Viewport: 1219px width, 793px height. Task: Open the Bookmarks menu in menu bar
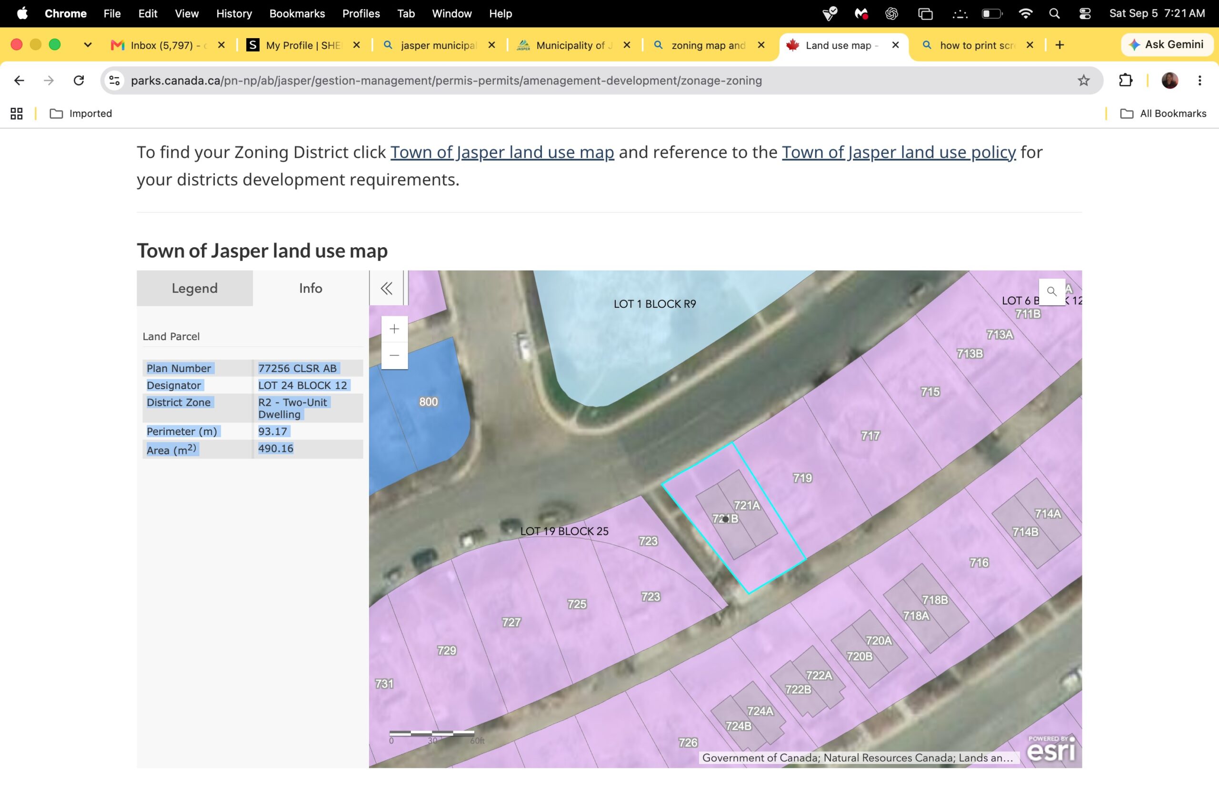point(297,14)
